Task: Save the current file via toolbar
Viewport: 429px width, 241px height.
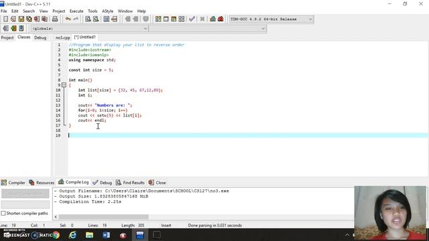Action: tap(21, 19)
